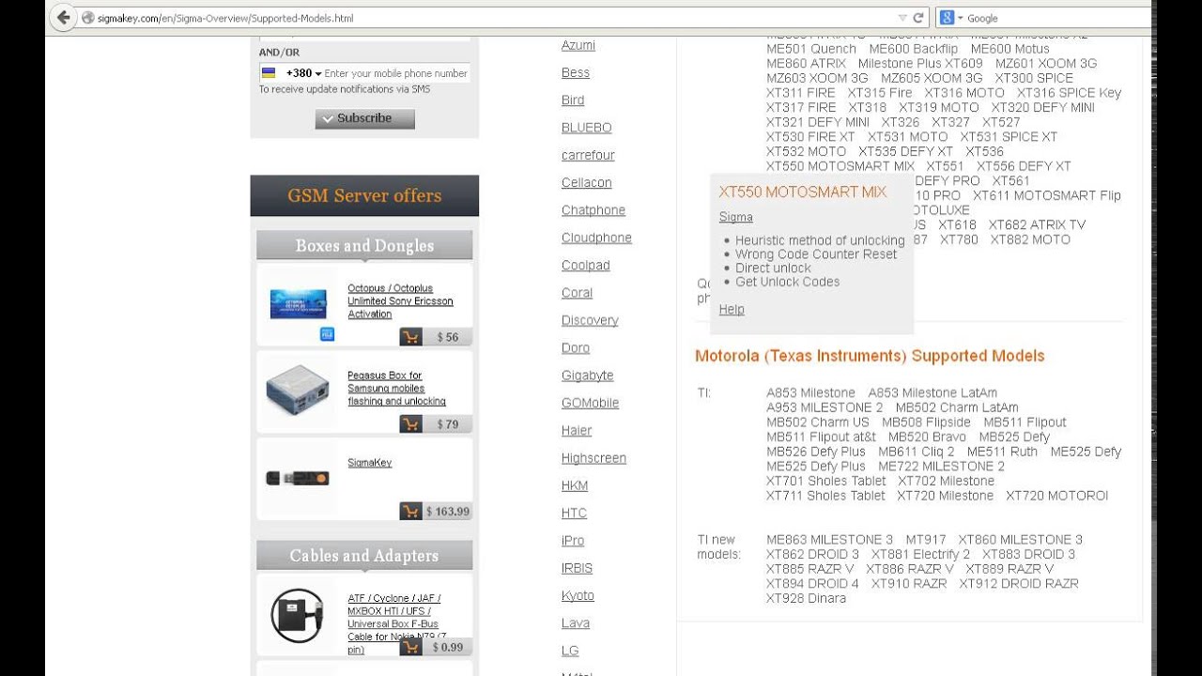Click the XT320 DEFY MINI model text
Image resolution: width=1202 pixels, height=676 pixels.
(1042, 107)
